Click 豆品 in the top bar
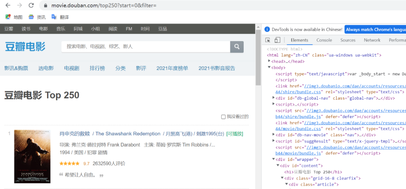406x189 pixels. point(163,29)
